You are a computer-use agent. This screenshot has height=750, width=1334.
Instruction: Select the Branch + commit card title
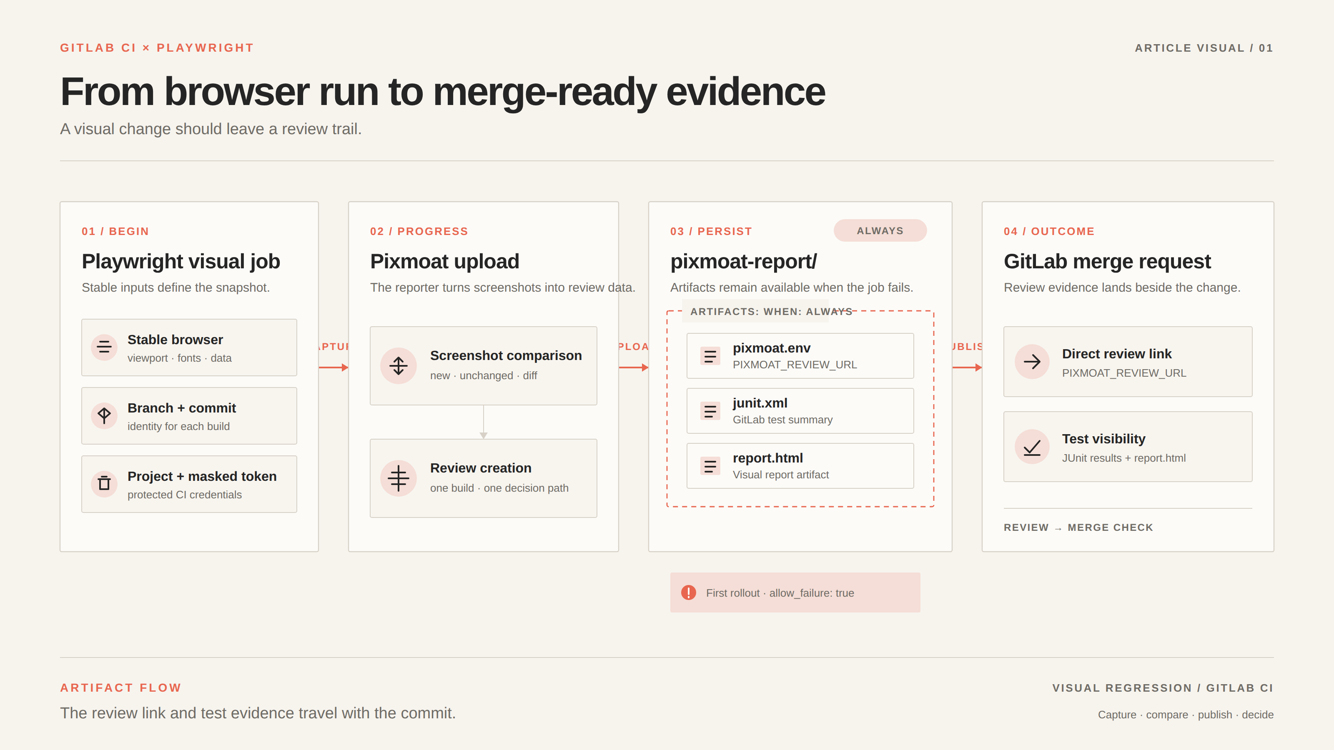[x=182, y=408]
